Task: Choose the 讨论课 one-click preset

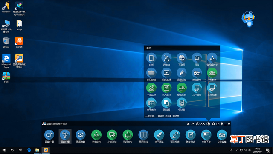Action: coord(168,116)
